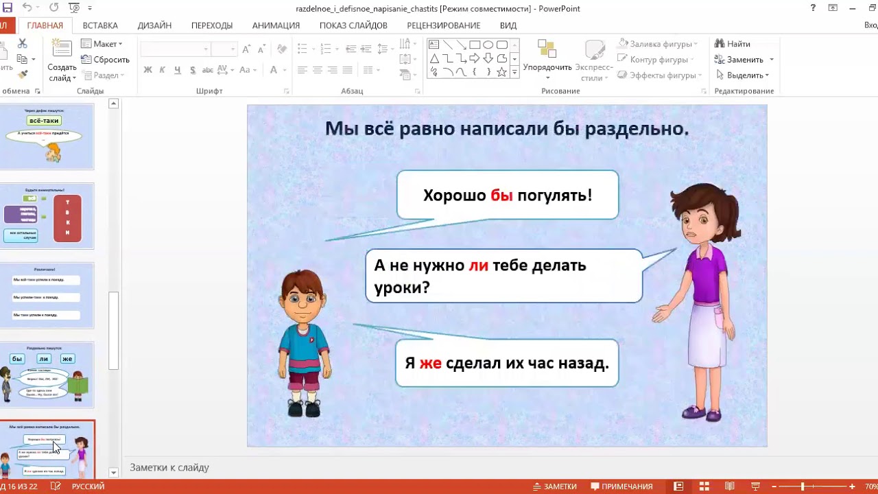This screenshot has width=878, height=494.
Task: Expand the shapes gallery
Action: (514, 72)
